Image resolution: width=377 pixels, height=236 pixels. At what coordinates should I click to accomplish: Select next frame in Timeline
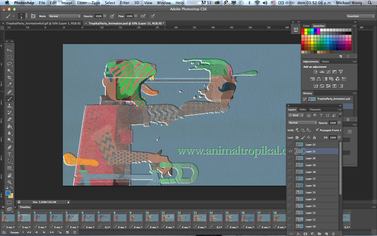tap(52, 232)
